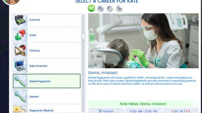The width and height of the screenshot is (202, 113).
Task: Click Kate's Sim portrait
Action: [11, 2]
